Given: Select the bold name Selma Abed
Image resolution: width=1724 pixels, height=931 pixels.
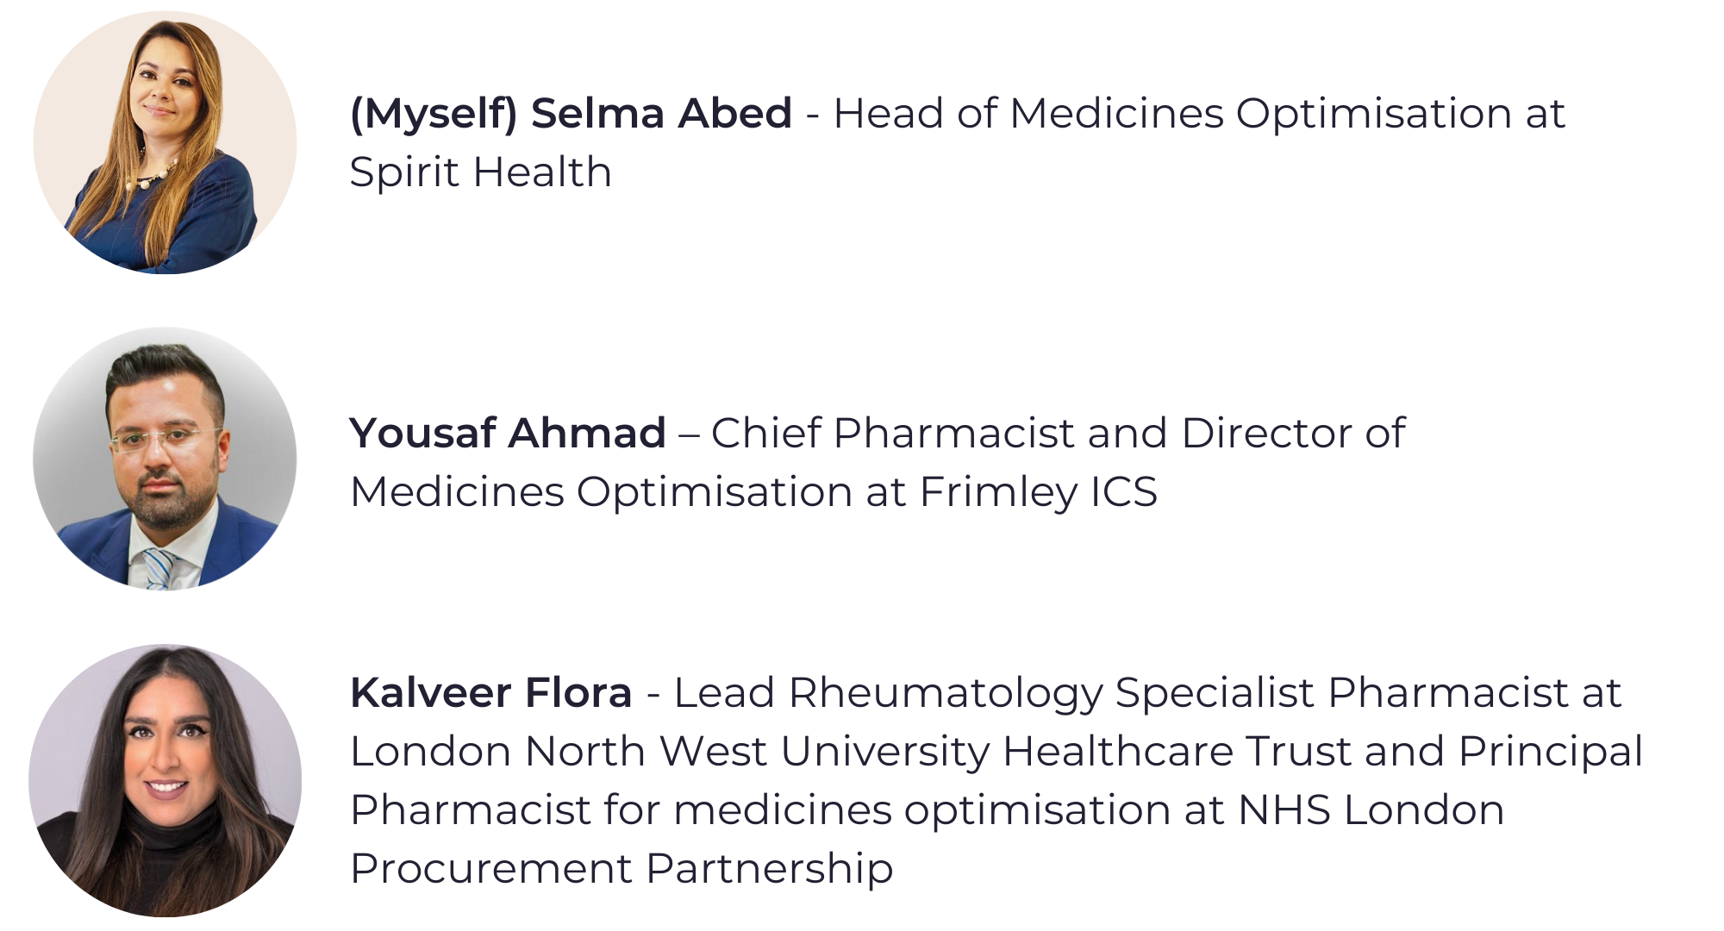Looking at the screenshot, I should point(661,114).
